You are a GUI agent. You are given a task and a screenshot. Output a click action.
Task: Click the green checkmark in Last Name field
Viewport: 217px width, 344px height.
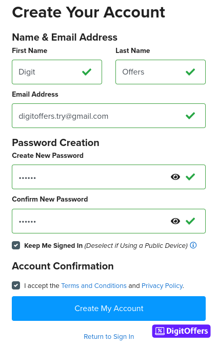[x=190, y=72]
